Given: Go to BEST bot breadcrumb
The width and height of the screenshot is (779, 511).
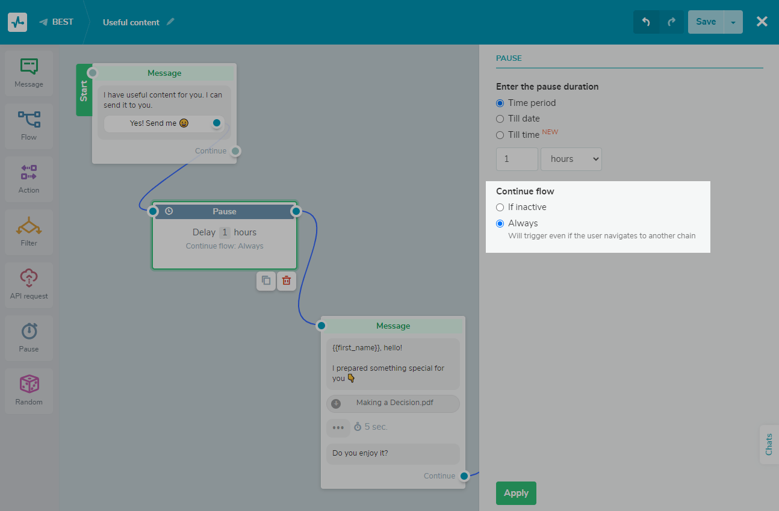Looking at the screenshot, I should (57, 22).
